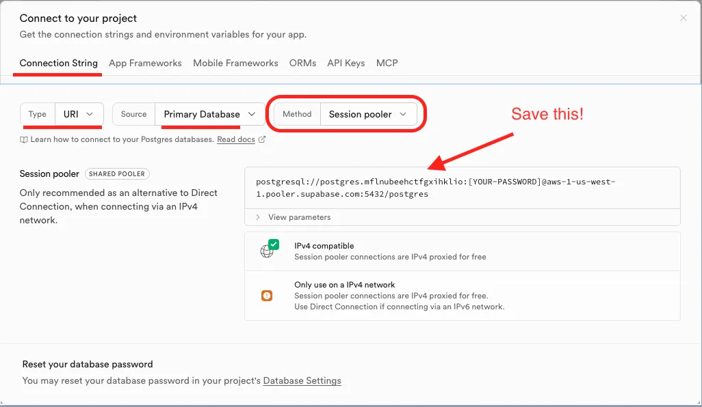Switch to the App Frameworks tab

(145, 63)
